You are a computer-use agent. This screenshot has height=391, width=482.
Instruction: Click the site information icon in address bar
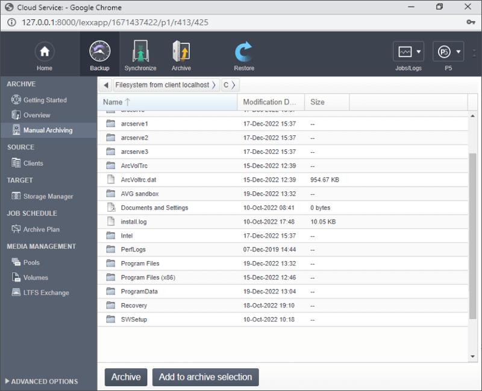click(11, 22)
